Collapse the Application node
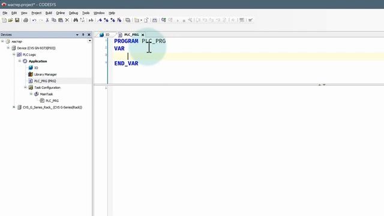Screen dimensions: 384x216 (x=20, y=61)
